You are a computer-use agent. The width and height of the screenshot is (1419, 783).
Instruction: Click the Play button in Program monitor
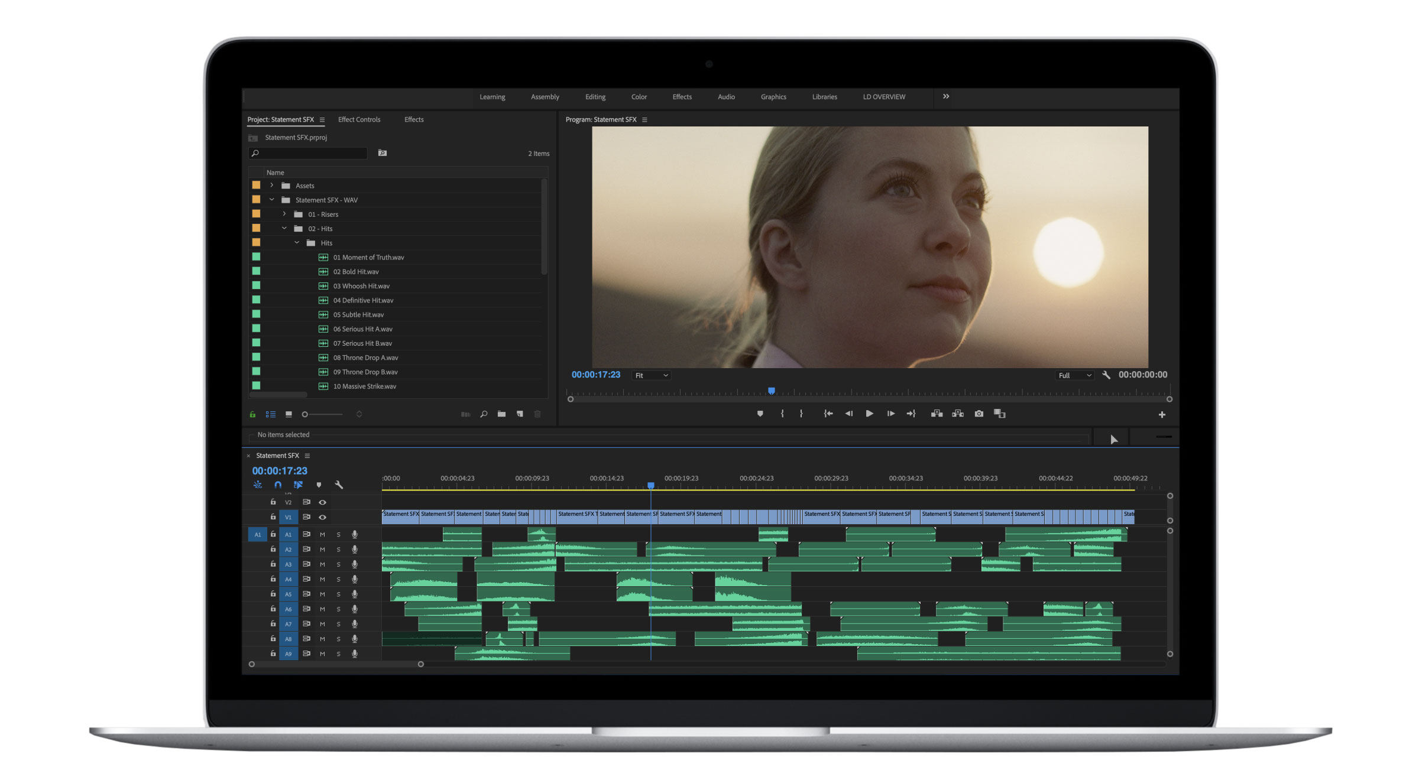pos(869,414)
